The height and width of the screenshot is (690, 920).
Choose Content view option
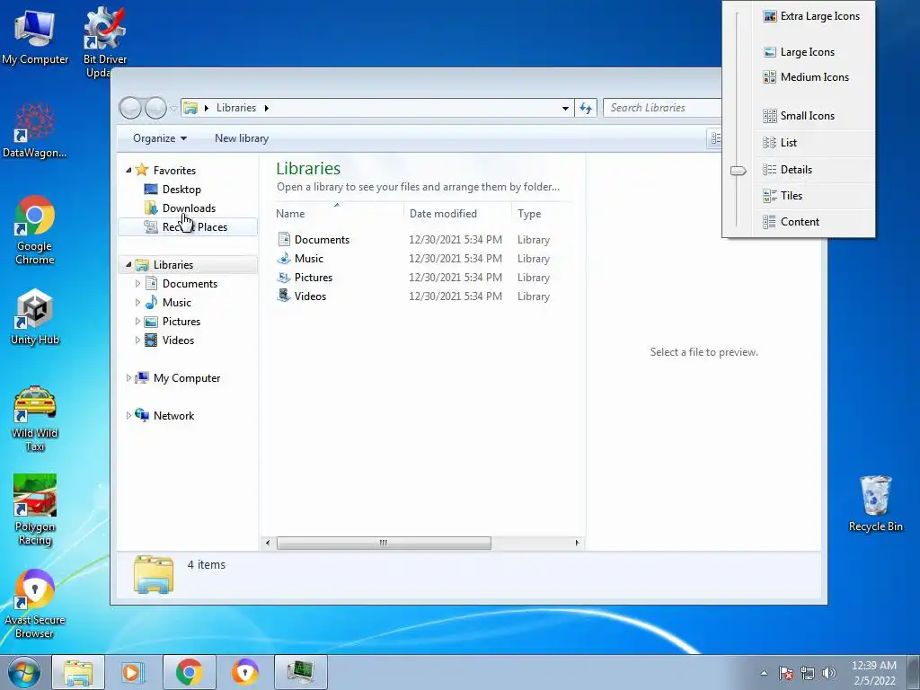coord(811,222)
